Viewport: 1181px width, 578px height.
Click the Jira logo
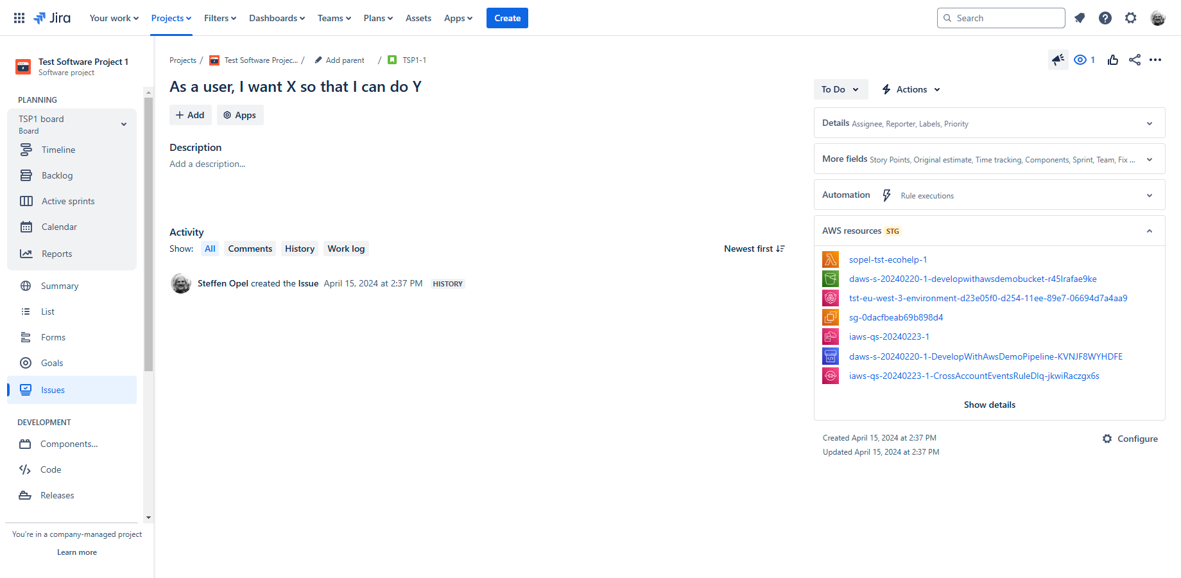coord(52,18)
